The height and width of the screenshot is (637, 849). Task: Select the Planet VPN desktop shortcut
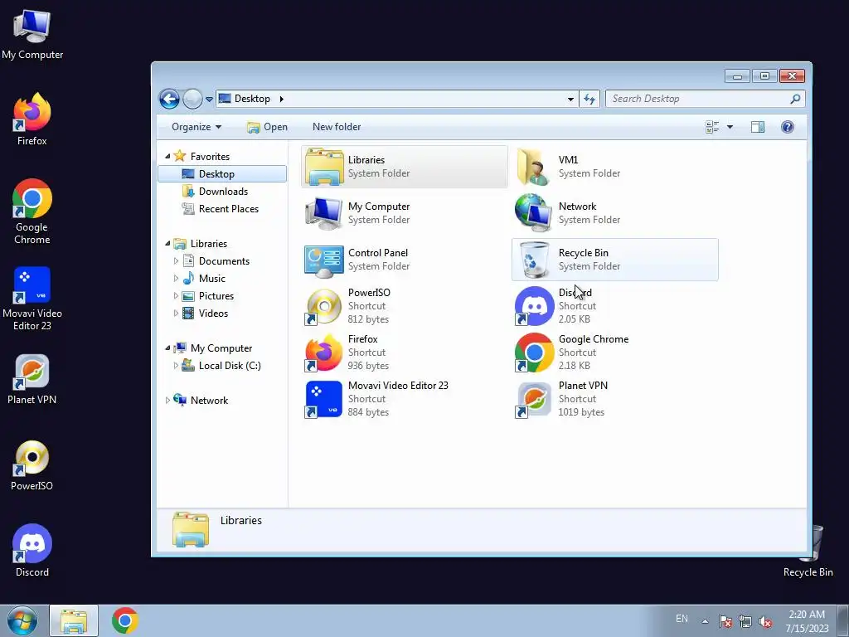[x=32, y=379]
